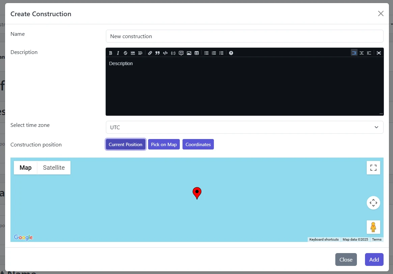Insert an image into the description
This screenshot has height=274, width=393.
pos(189,53)
